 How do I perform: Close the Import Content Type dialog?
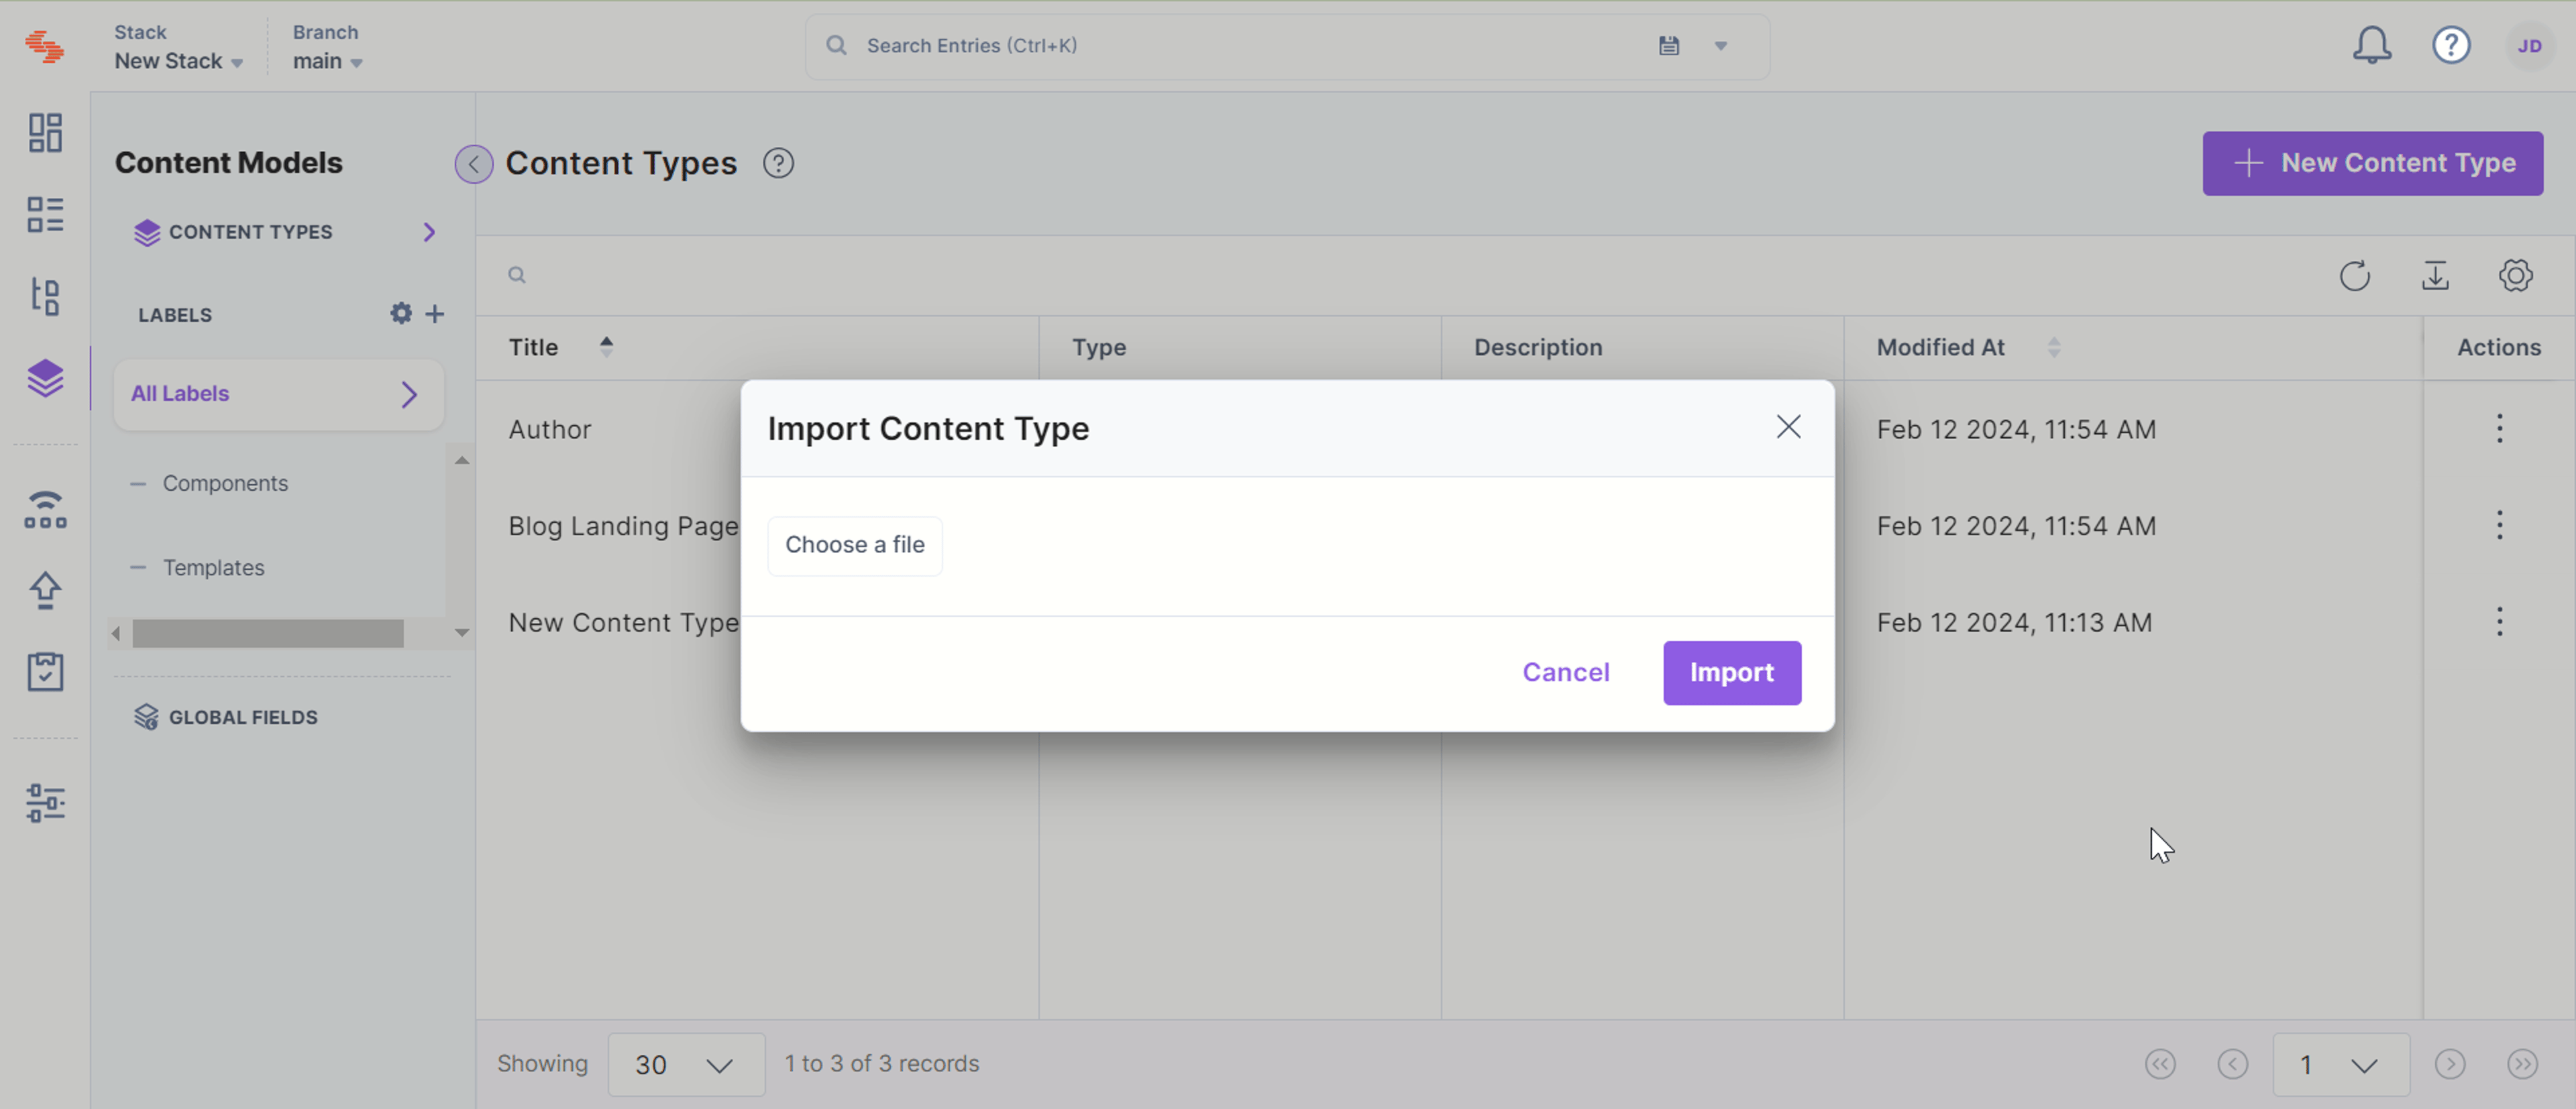[x=1788, y=426]
